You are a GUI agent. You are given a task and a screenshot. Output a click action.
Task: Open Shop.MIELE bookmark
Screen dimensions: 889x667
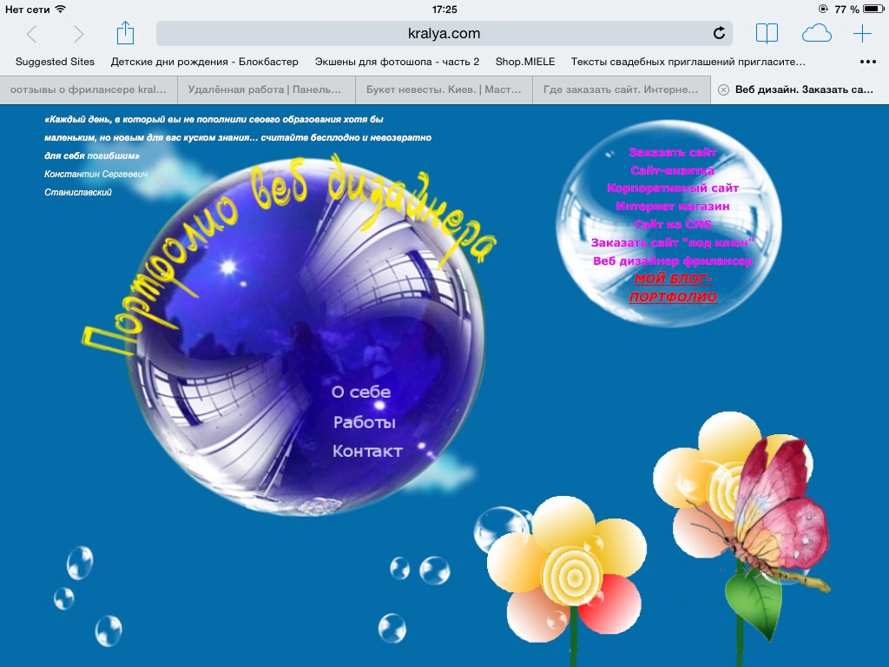tap(525, 62)
